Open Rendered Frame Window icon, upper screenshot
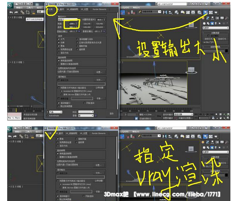232x201 pixels. point(211,13)
